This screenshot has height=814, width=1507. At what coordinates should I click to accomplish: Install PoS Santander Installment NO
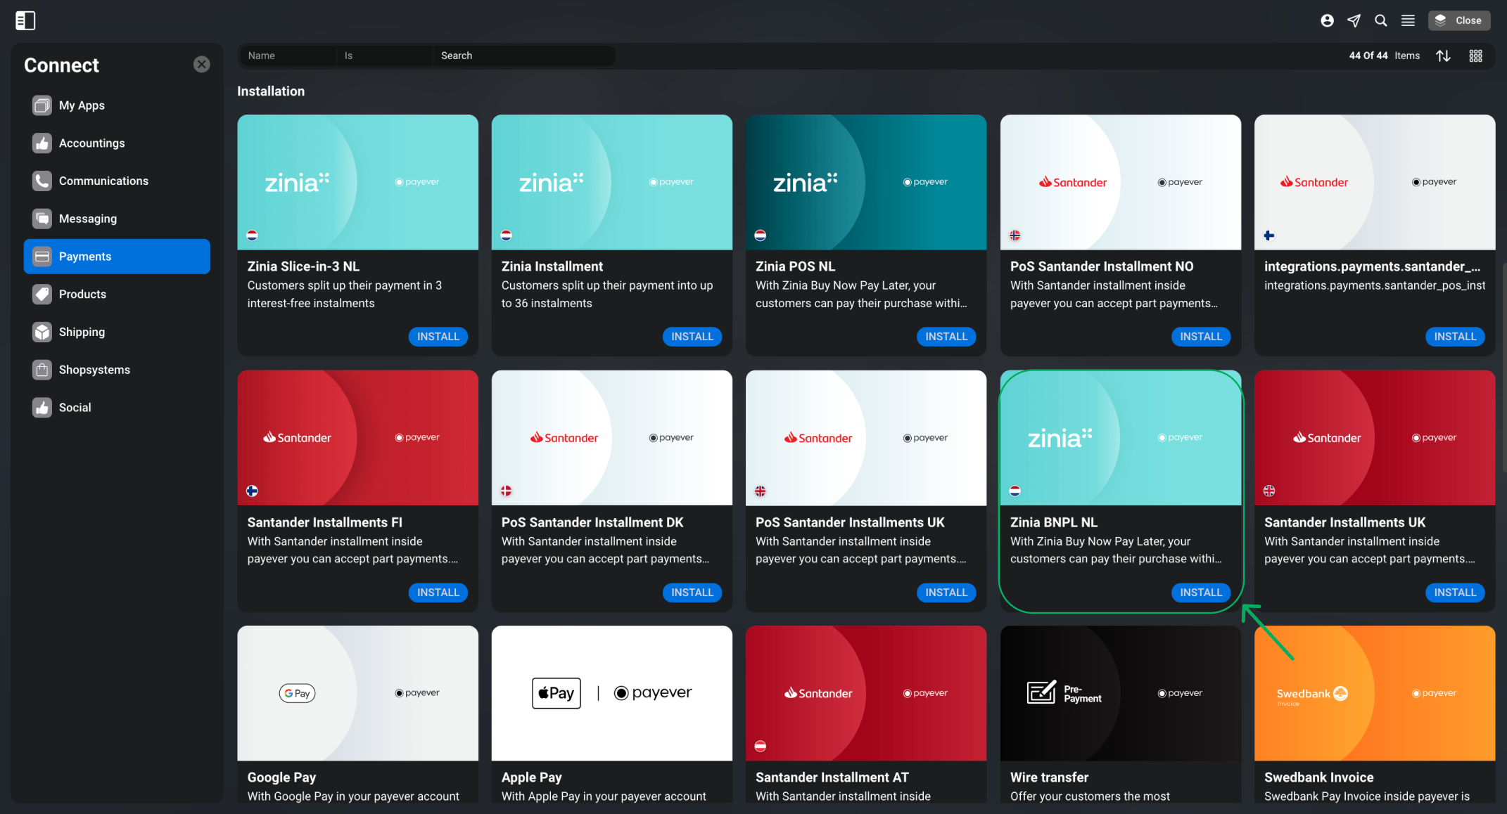click(1201, 337)
